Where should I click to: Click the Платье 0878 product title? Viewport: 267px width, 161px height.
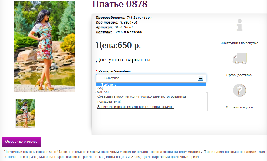120,4
